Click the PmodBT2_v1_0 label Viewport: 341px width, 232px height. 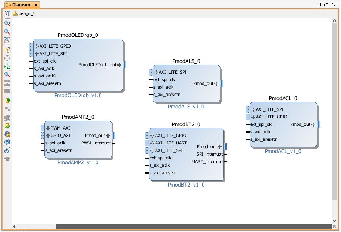point(186,185)
